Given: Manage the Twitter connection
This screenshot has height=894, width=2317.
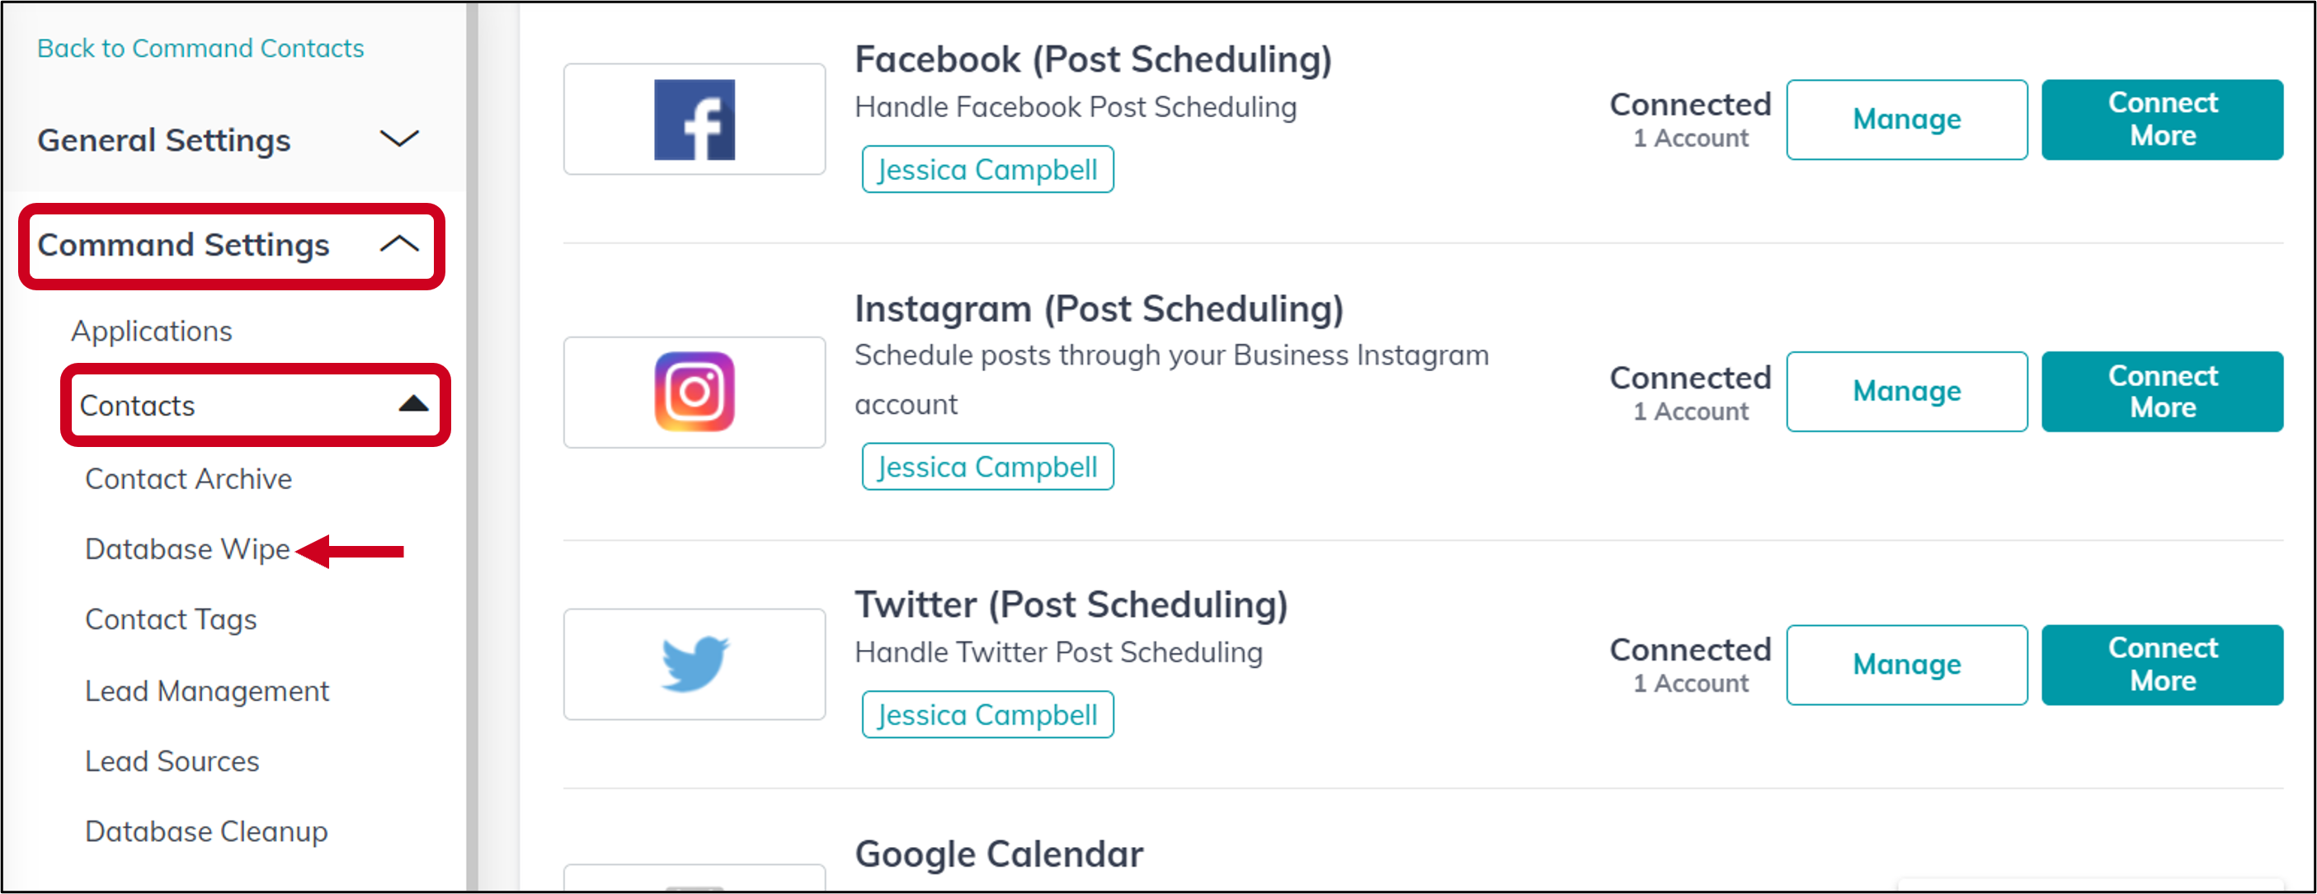Looking at the screenshot, I should [1906, 665].
